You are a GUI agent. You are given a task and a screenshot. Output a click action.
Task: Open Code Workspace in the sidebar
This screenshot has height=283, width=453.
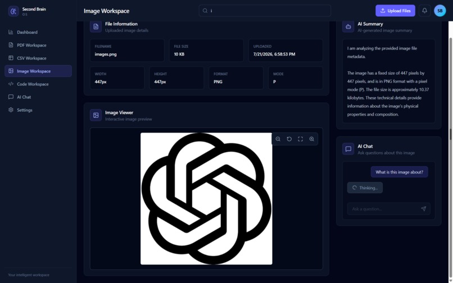click(x=38, y=84)
